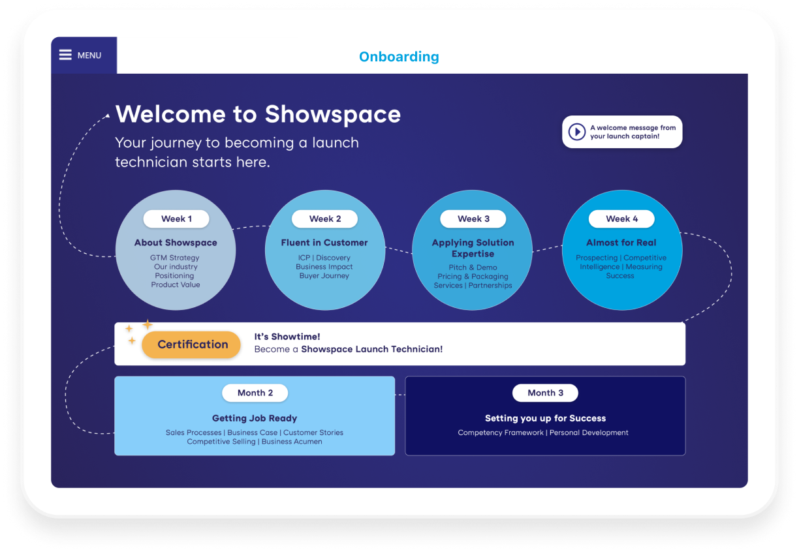The height and width of the screenshot is (552, 799).
Task: Open the hamburger MENU icon
Action: [x=65, y=55]
